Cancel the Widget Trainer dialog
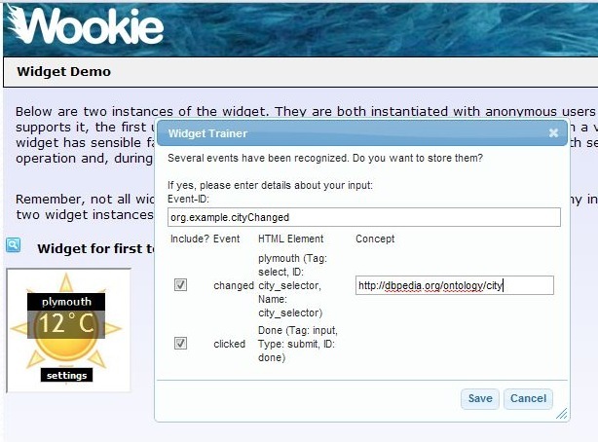 [528, 399]
